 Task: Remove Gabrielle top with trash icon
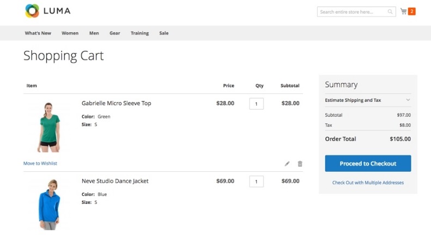point(300,164)
